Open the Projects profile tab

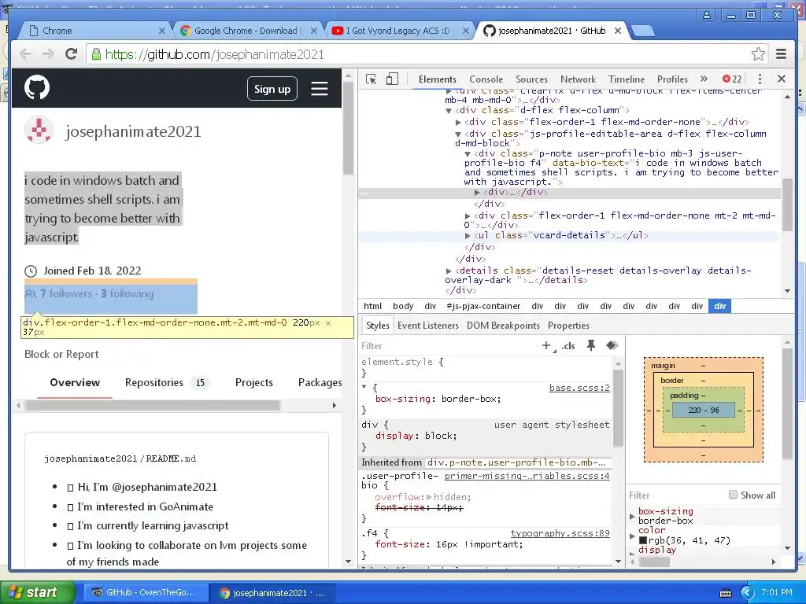[x=254, y=382]
